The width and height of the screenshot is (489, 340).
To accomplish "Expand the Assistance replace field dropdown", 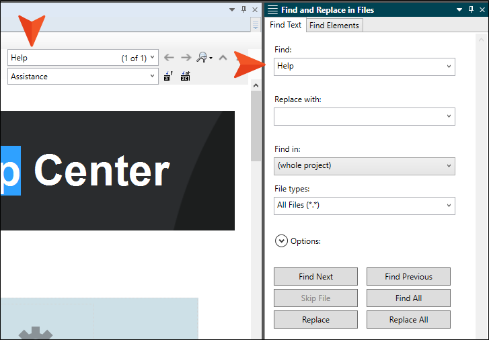I will [x=152, y=76].
